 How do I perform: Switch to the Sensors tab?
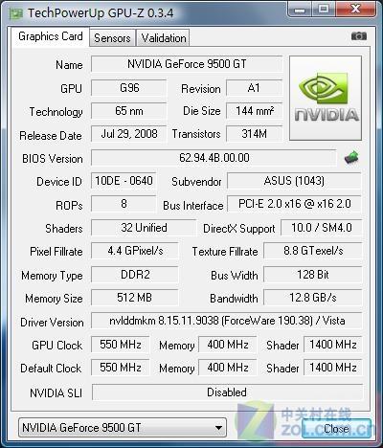coord(112,38)
